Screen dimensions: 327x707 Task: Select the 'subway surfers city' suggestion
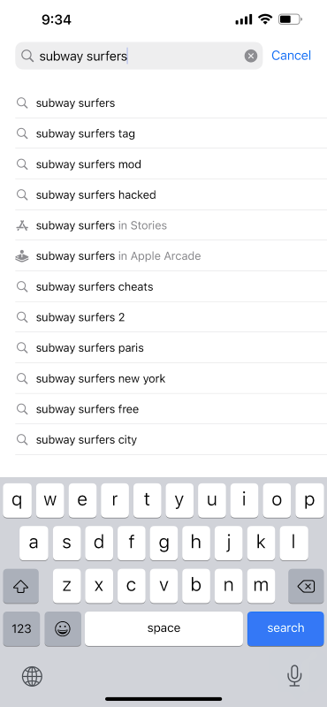pos(171,439)
